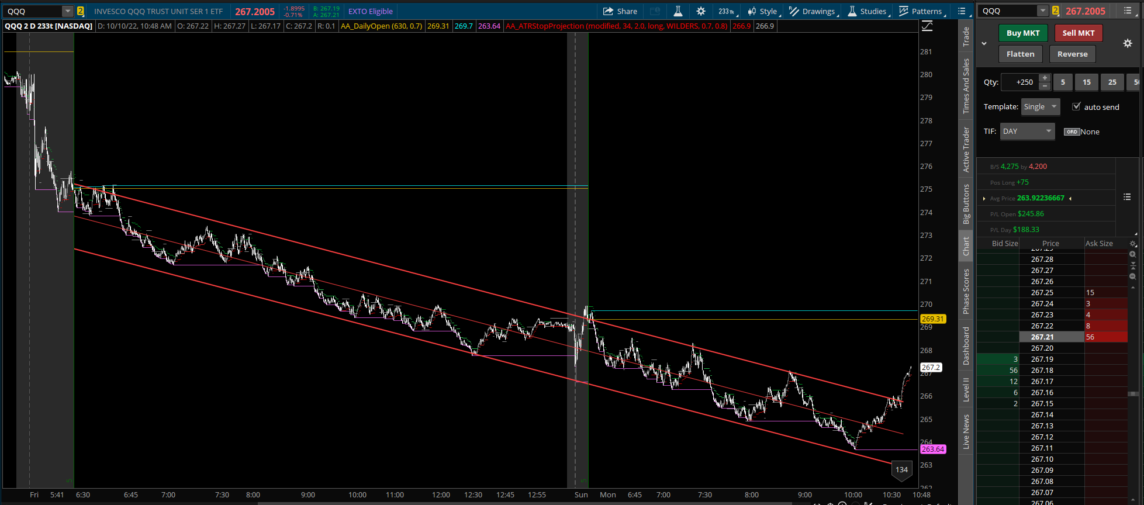Open the Edit studies flask icon
This screenshot has width=1144, height=505.
pos(678,11)
